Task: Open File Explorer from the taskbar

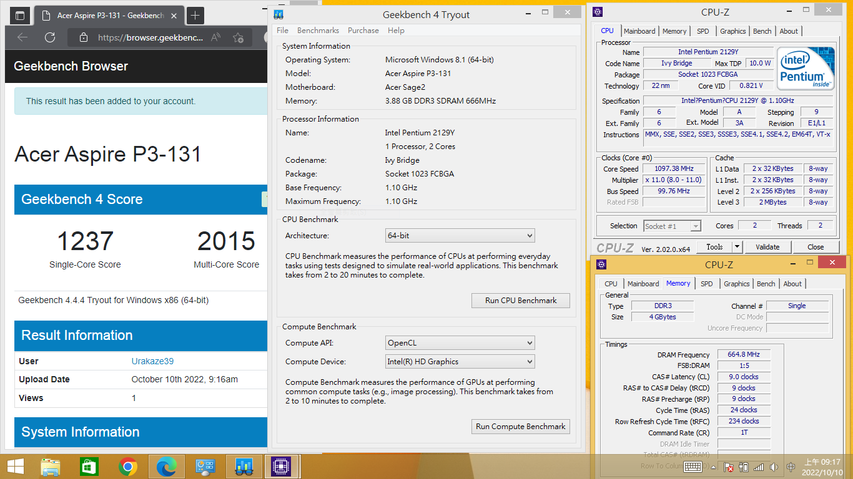Action: coord(51,467)
